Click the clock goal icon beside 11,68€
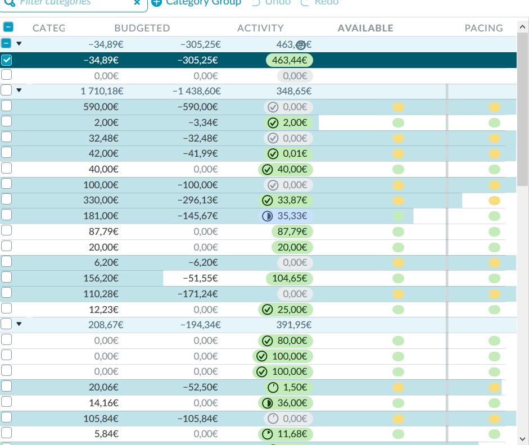Screen dimensions: 529x445 (267, 434)
